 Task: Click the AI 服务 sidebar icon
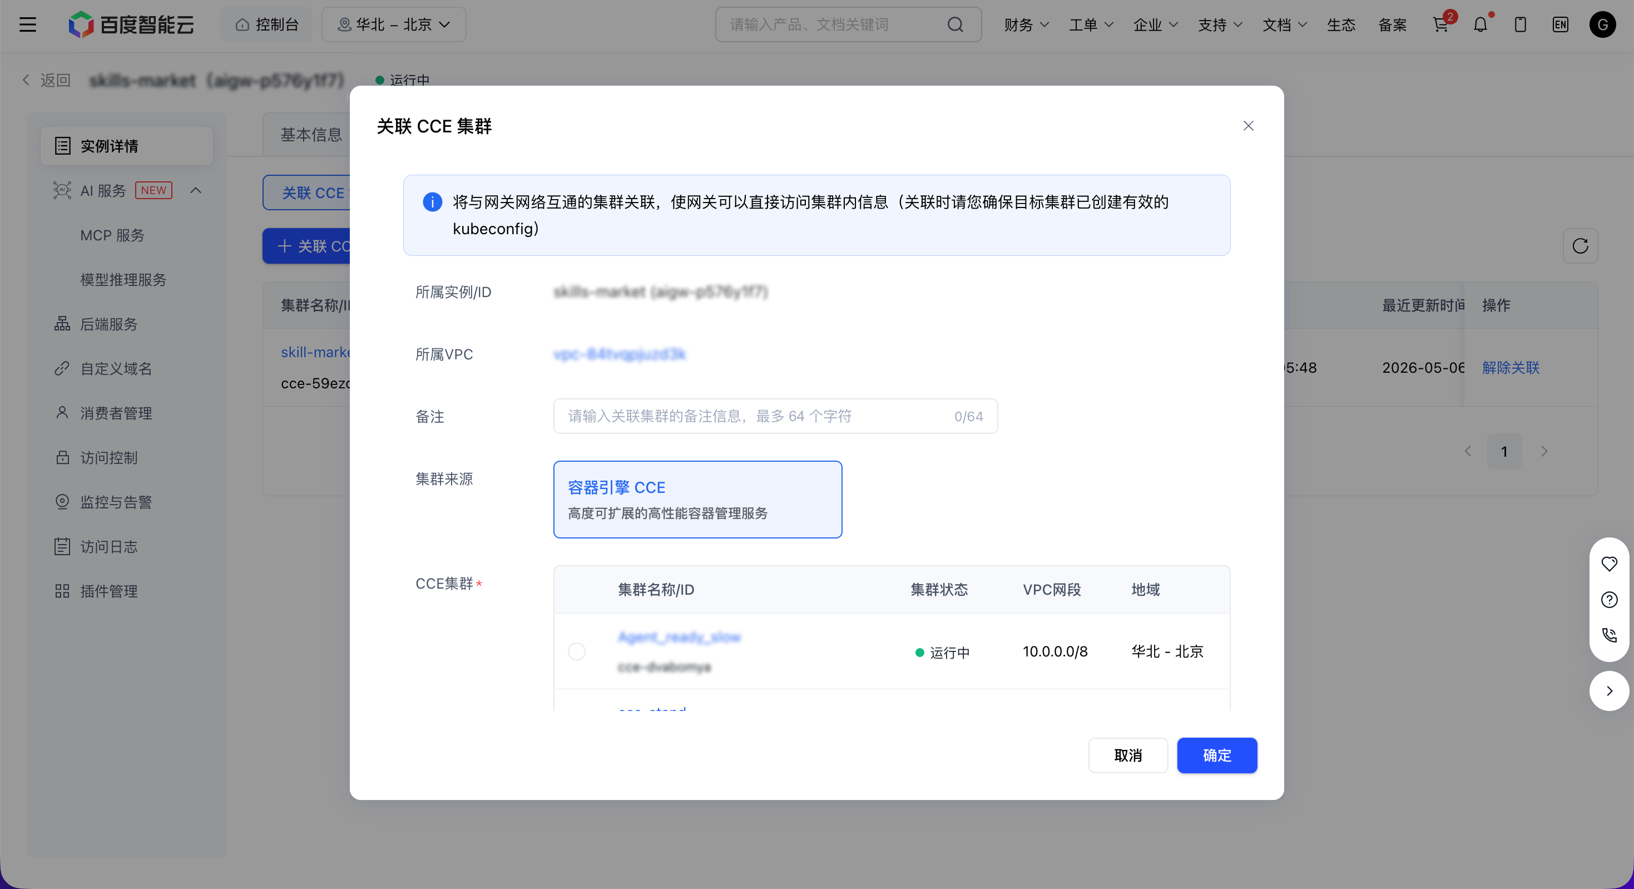click(x=62, y=190)
